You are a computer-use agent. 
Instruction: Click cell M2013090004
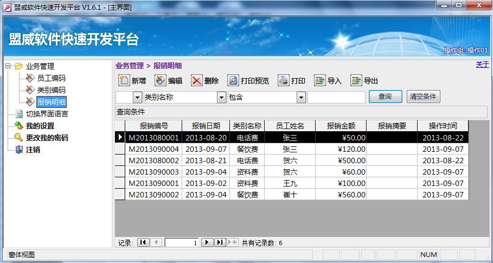153,149
